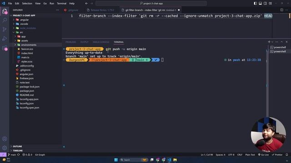Start Go Live server
The width and height of the screenshot is (291, 163).
[263, 155]
